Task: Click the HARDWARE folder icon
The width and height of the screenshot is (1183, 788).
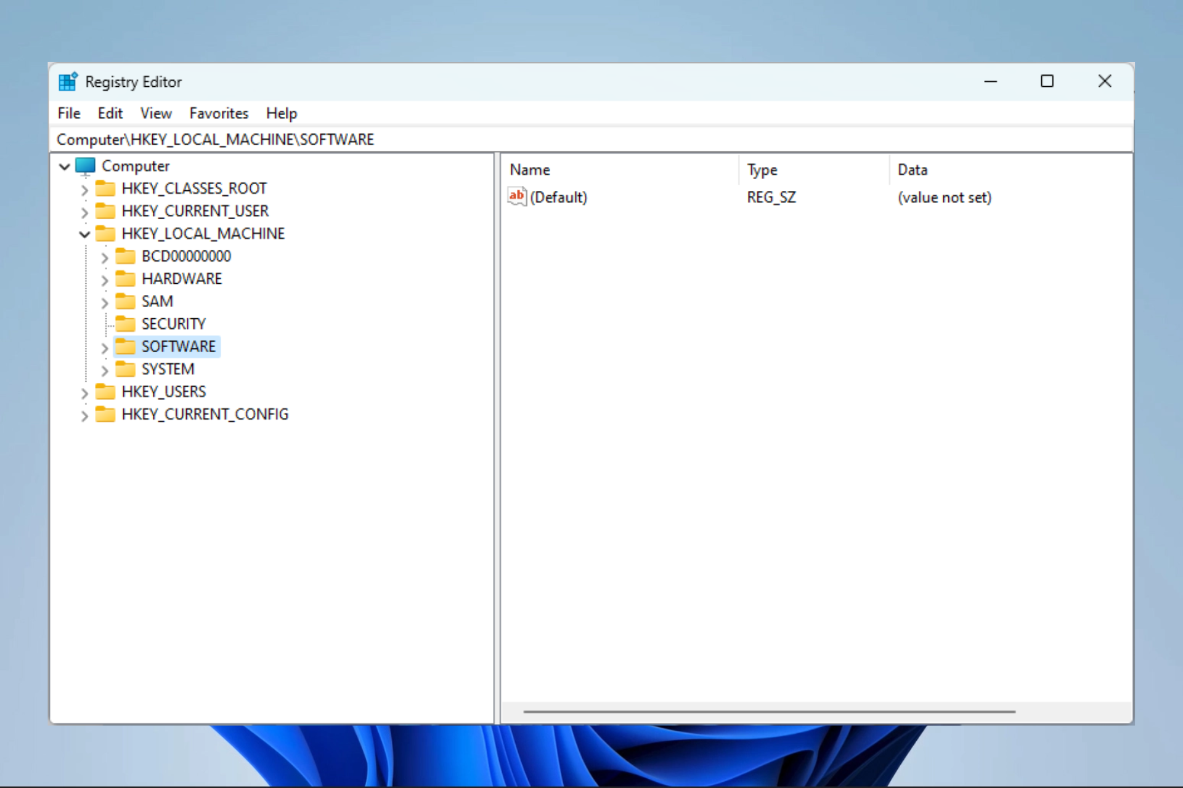Action: point(126,279)
